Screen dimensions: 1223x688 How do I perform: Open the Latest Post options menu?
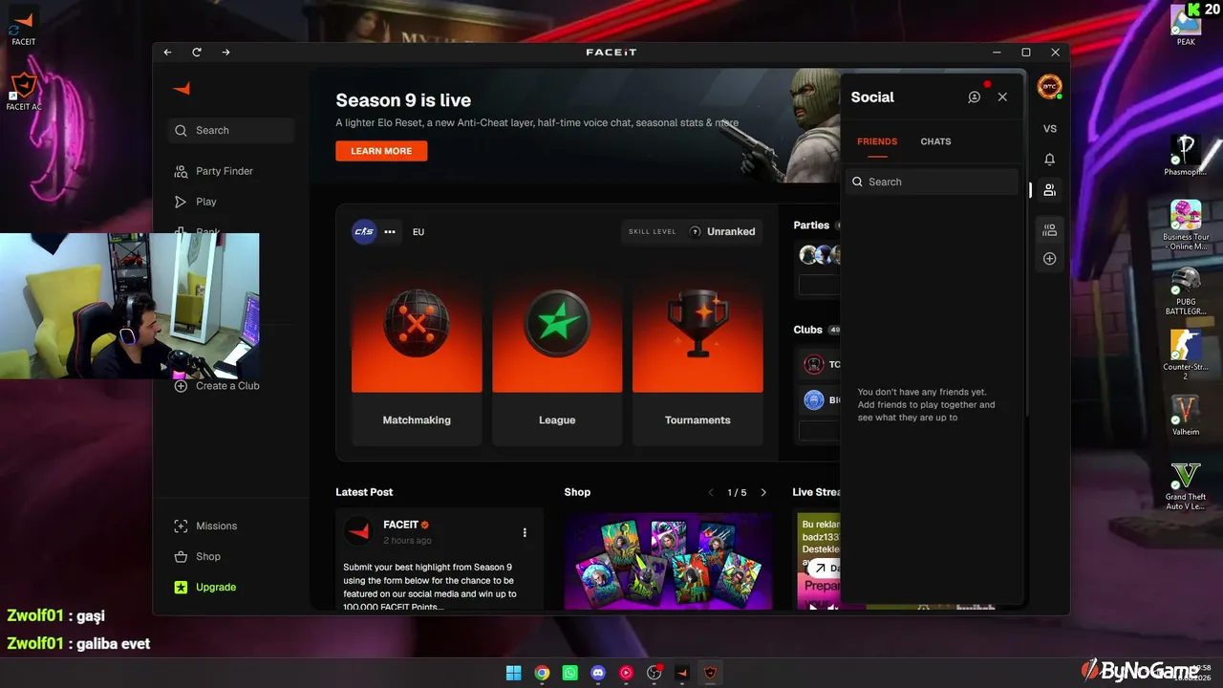[x=525, y=532]
